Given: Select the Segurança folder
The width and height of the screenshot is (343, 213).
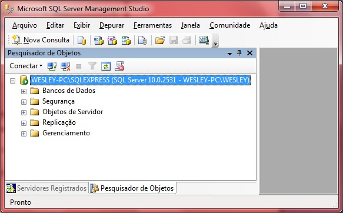Looking at the screenshot, I should click(58, 101).
